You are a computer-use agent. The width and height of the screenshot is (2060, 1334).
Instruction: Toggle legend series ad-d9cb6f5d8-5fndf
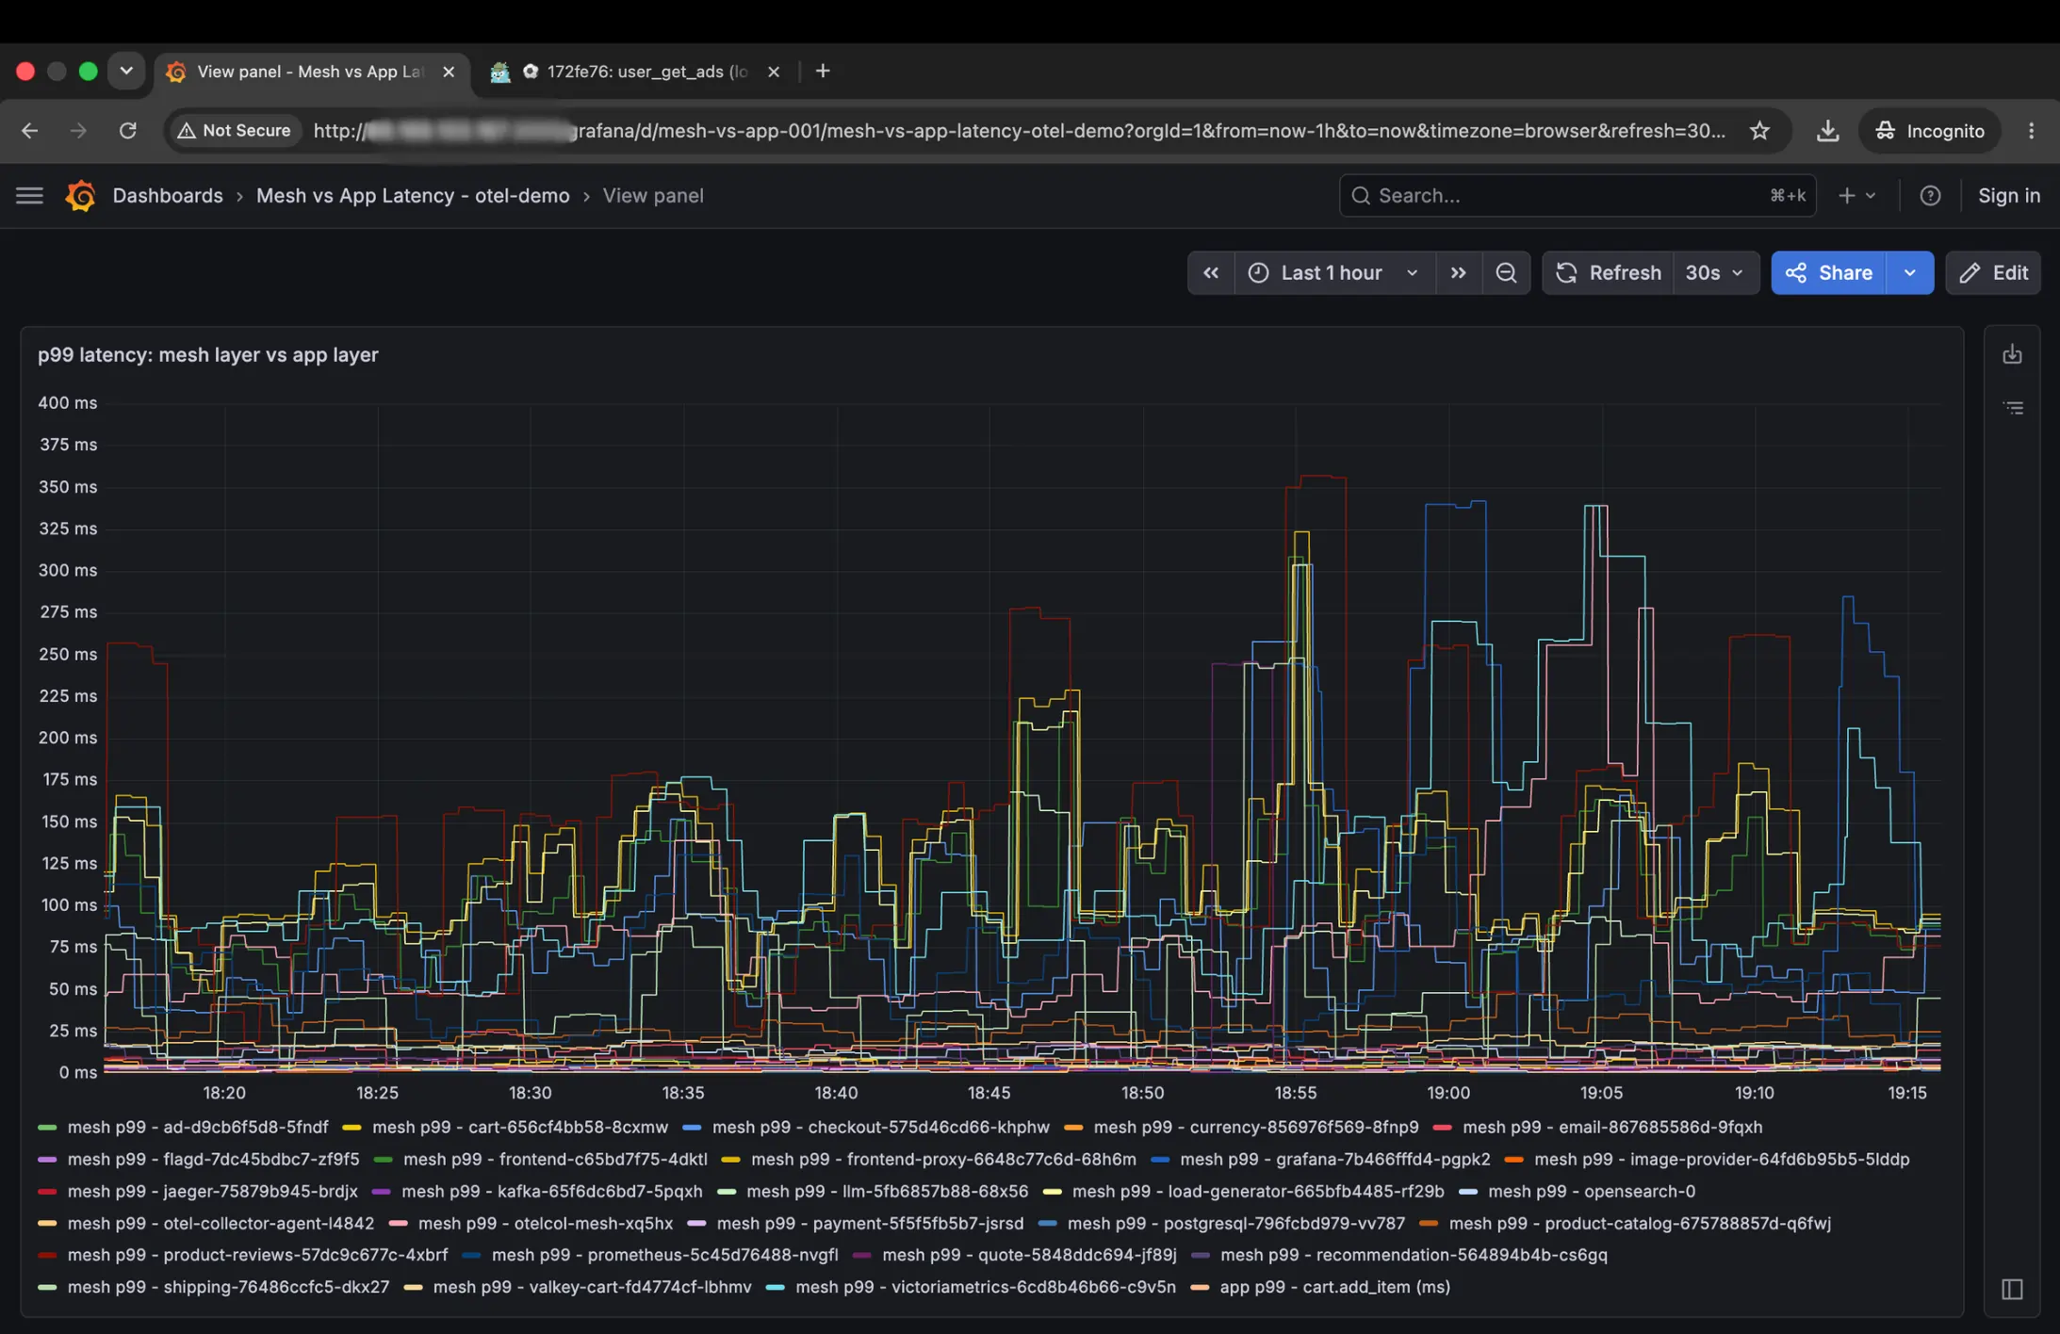pyautogui.click(x=198, y=1128)
